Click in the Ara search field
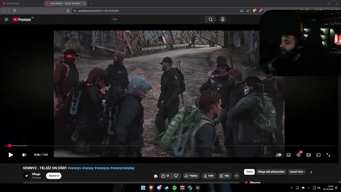The width and height of the screenshot is (341, 192). (x=157, y=19)
